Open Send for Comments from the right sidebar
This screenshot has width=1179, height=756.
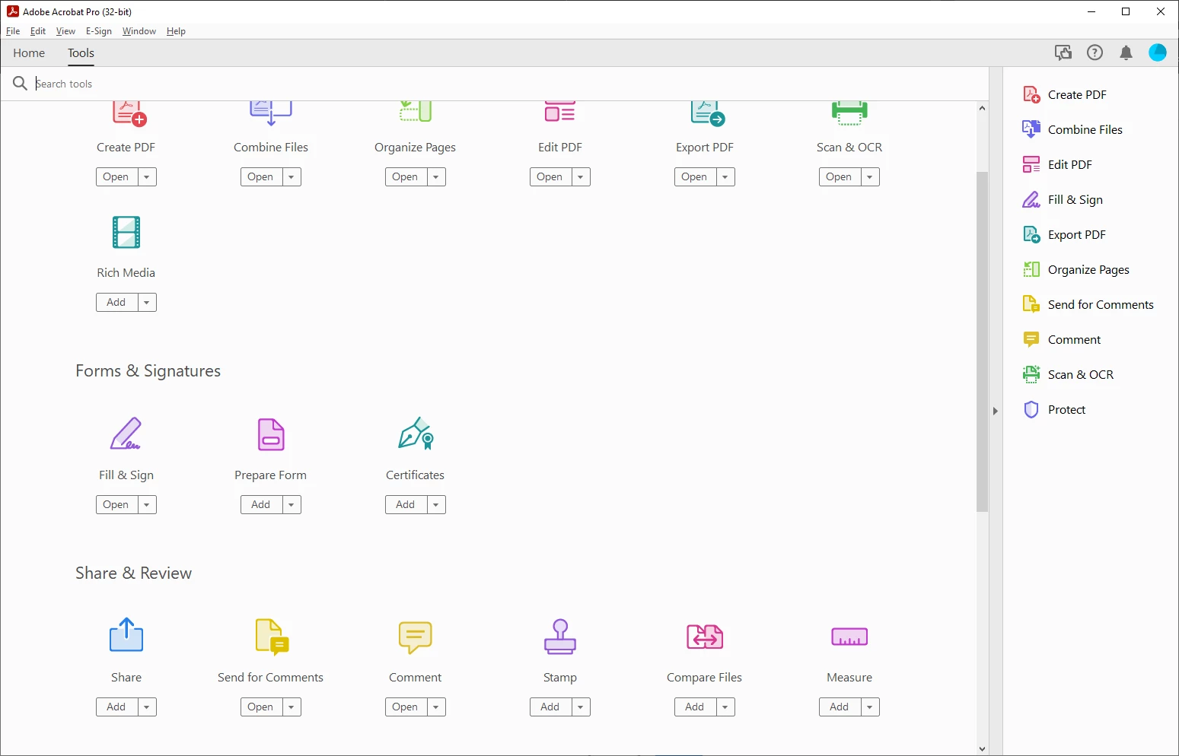1088,305
